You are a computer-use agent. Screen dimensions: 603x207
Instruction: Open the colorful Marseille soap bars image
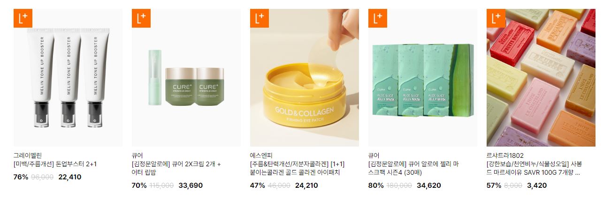coord(541,78)
